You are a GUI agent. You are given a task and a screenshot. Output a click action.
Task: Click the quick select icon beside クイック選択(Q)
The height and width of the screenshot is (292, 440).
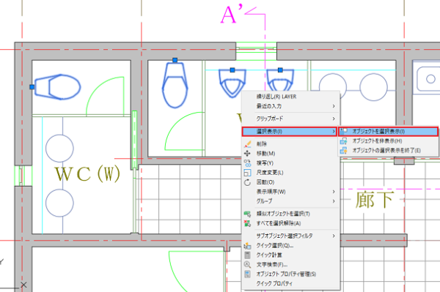click(247, 245)
